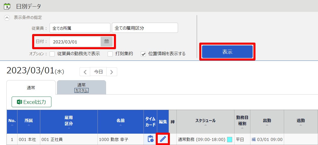
Task: Collapse the 表示条件の指定 section
Action: coord(7,18)
